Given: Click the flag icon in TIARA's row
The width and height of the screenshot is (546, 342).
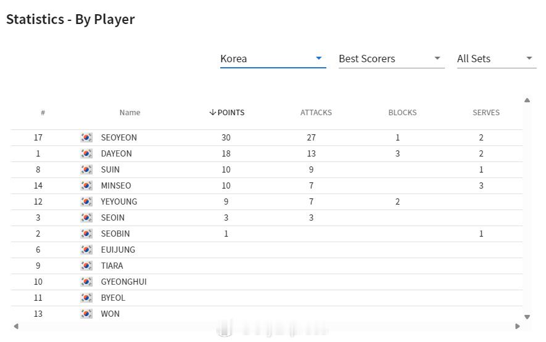Looking at the screenshot, I should [86, 266].
